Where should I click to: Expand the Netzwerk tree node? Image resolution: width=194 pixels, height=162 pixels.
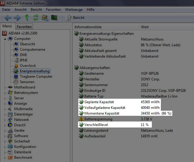click(x=5, y=120)
